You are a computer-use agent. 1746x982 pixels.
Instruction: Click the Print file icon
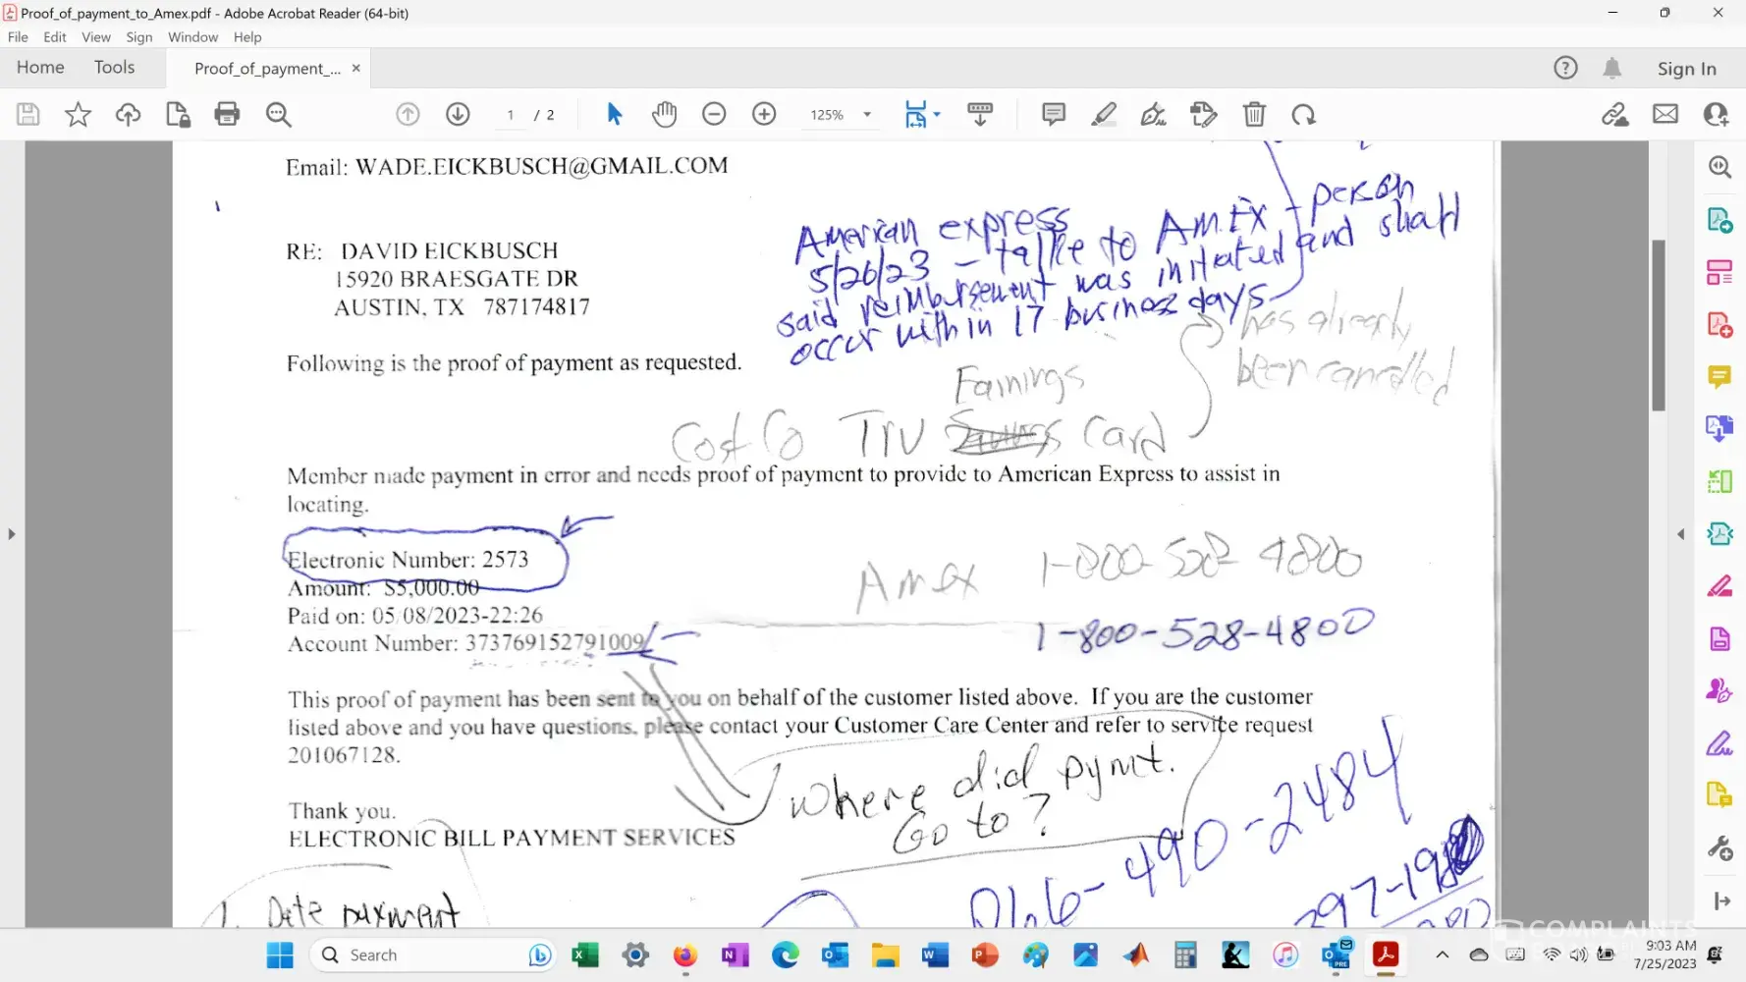click(227, 115)
